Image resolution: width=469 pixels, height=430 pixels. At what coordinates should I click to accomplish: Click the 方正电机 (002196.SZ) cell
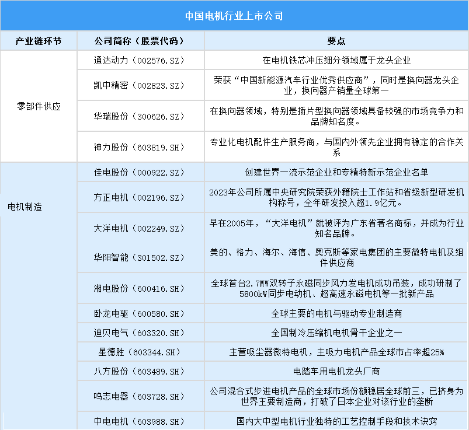click(139, 197)
